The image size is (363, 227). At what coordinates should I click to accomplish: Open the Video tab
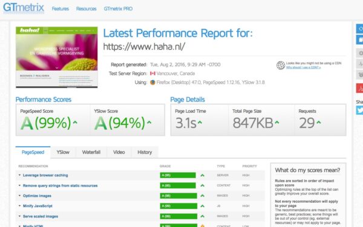coord(119,152)
